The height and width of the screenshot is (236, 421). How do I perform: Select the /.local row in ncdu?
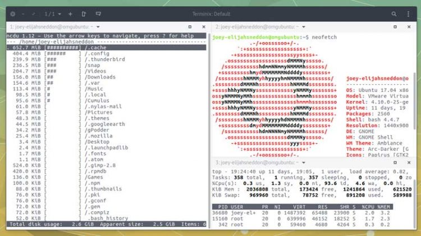(107, 95)
